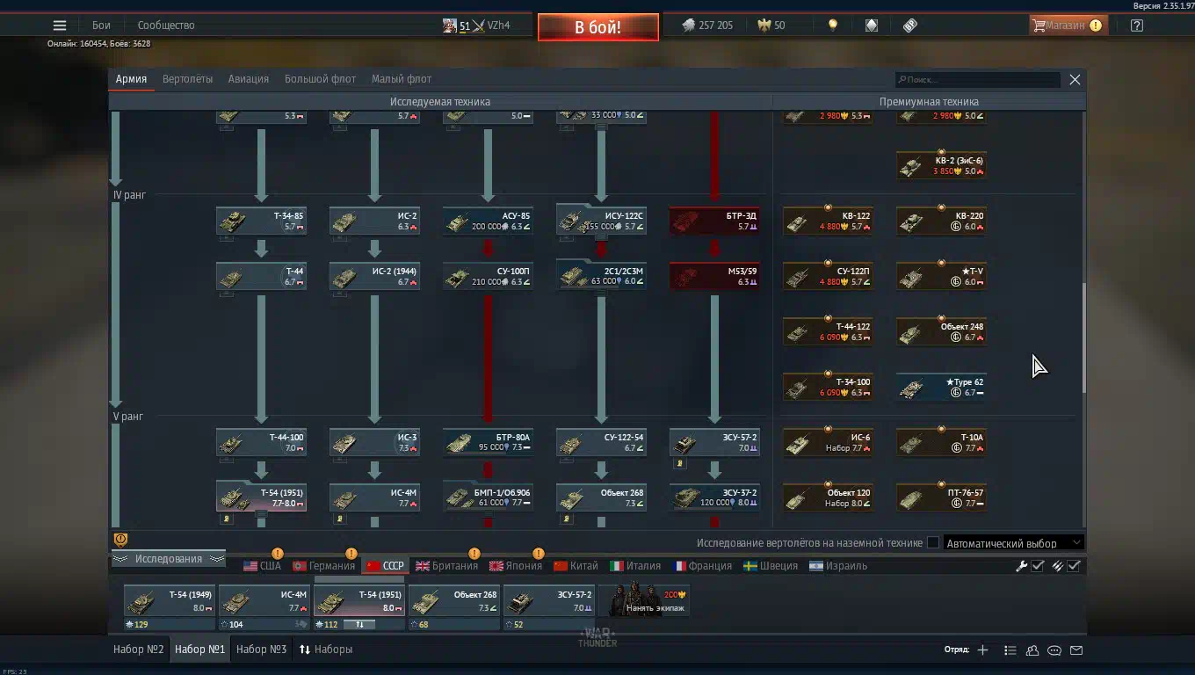This screenshot has height=675, width=1195.
Task: Click the magnifier icon in search field
Action: [x=902, y=80]
